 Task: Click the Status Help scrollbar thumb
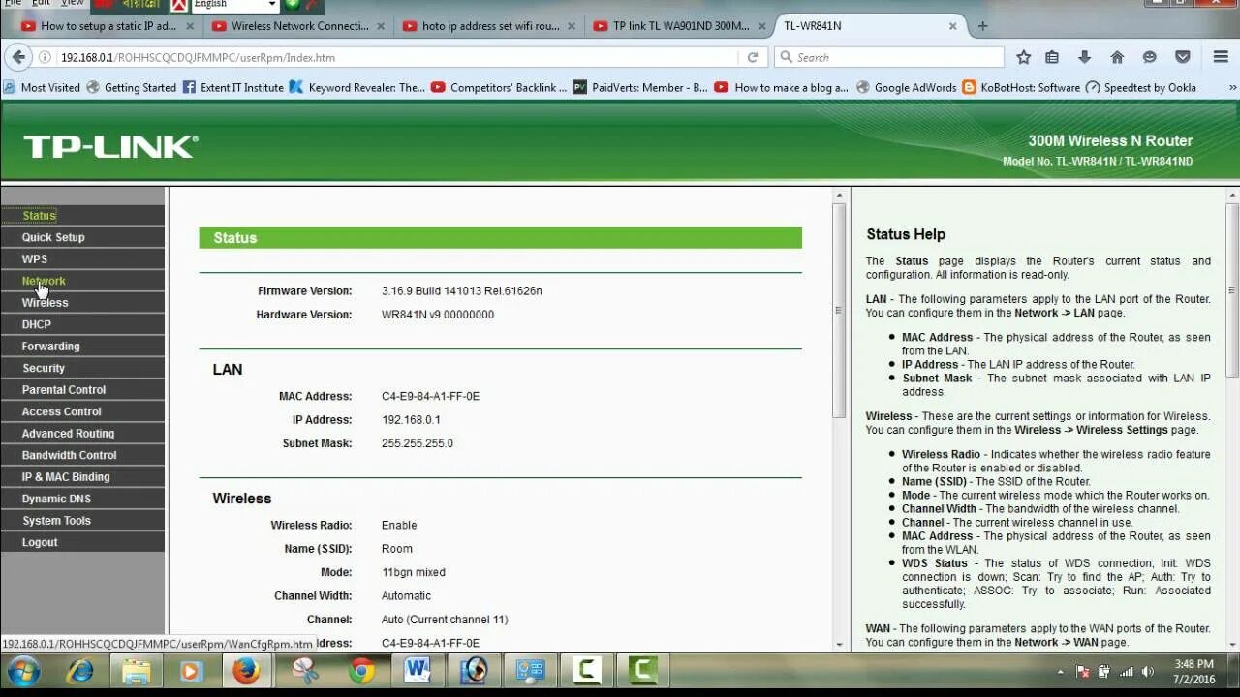coord(1232,290)
